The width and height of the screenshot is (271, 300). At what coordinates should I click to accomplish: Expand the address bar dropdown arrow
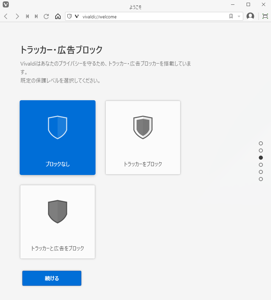tap(239, 17)
